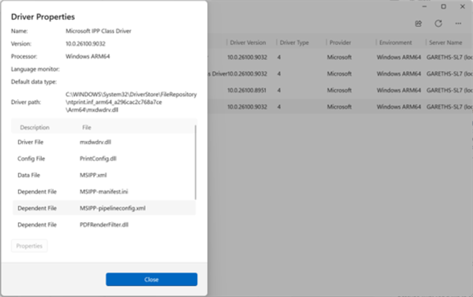Click the File column header

pyautogui.click(x=87, y=127)
